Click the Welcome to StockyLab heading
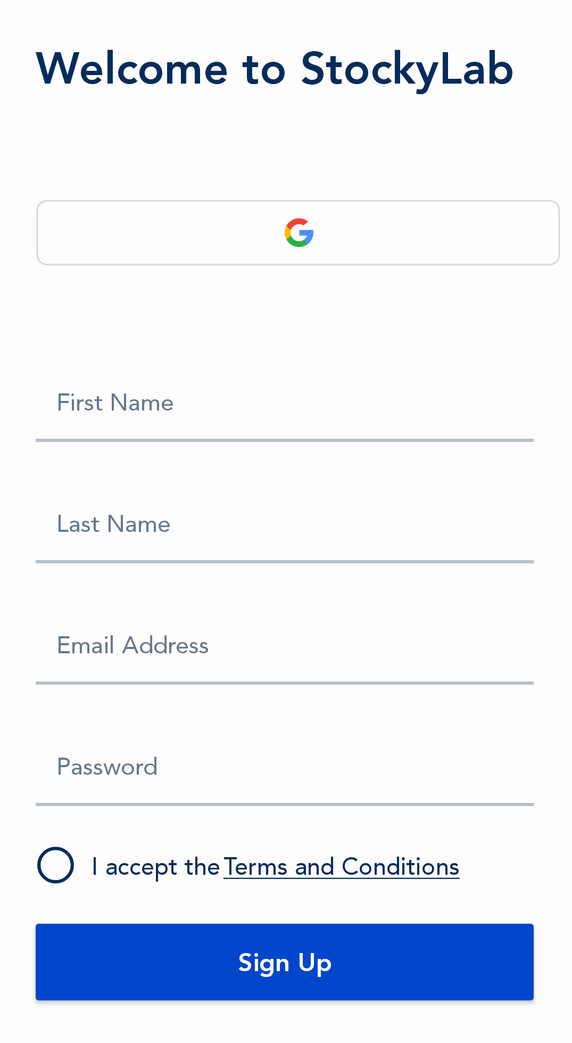572x1043 pixels. click(x=274, y=69)
